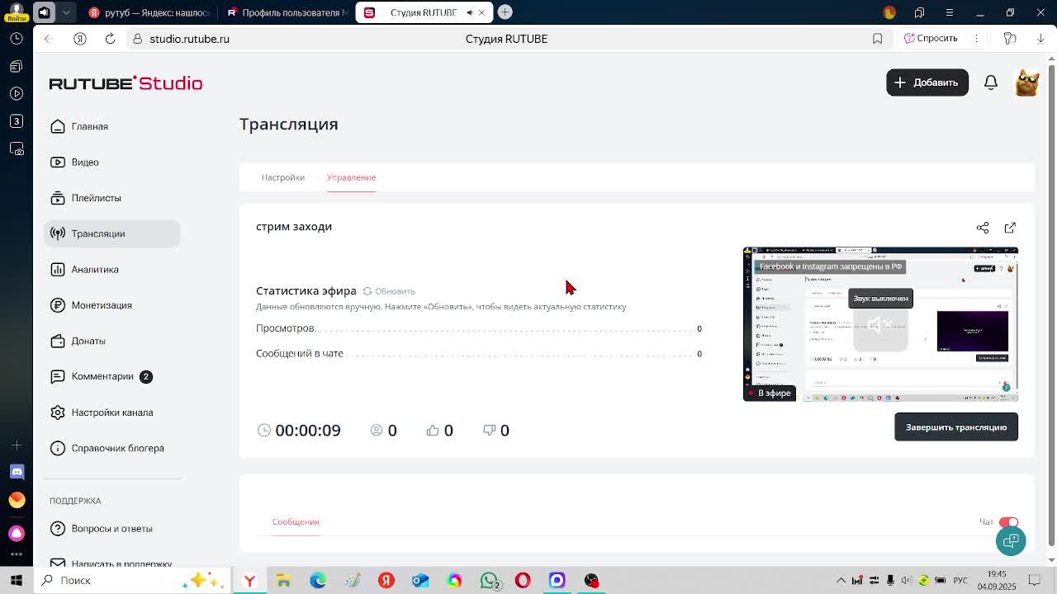Click the Войти profile icon
Viewport: 1057px width, 594px height.
click(16, 12)
